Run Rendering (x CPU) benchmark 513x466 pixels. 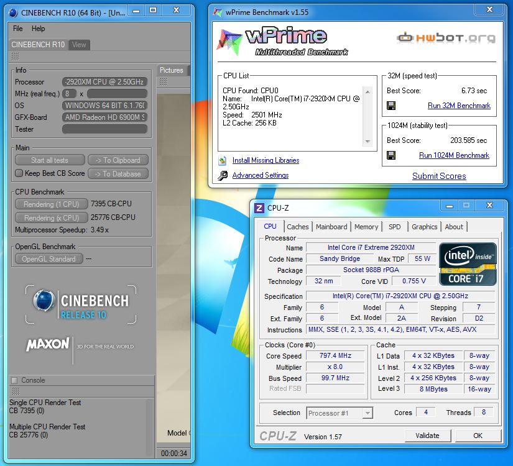click(x=52, y=218)
